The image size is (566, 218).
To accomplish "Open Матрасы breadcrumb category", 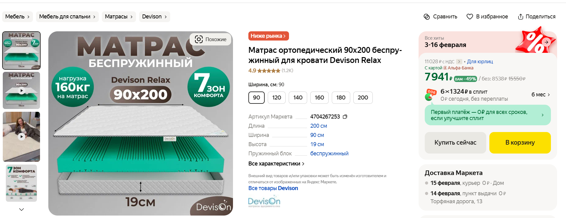I will pyautogui.click(x=119, y=17).
